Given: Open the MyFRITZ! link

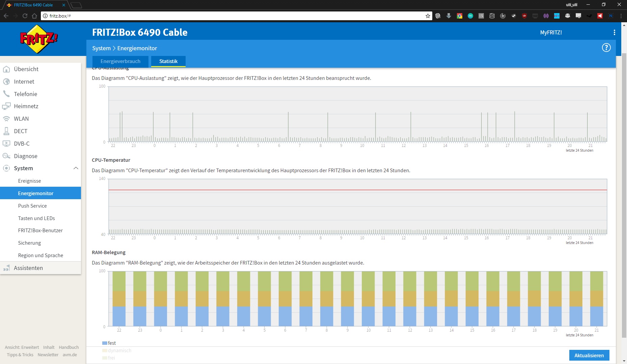Looking at the screenshot, I should tap(551, 32).
